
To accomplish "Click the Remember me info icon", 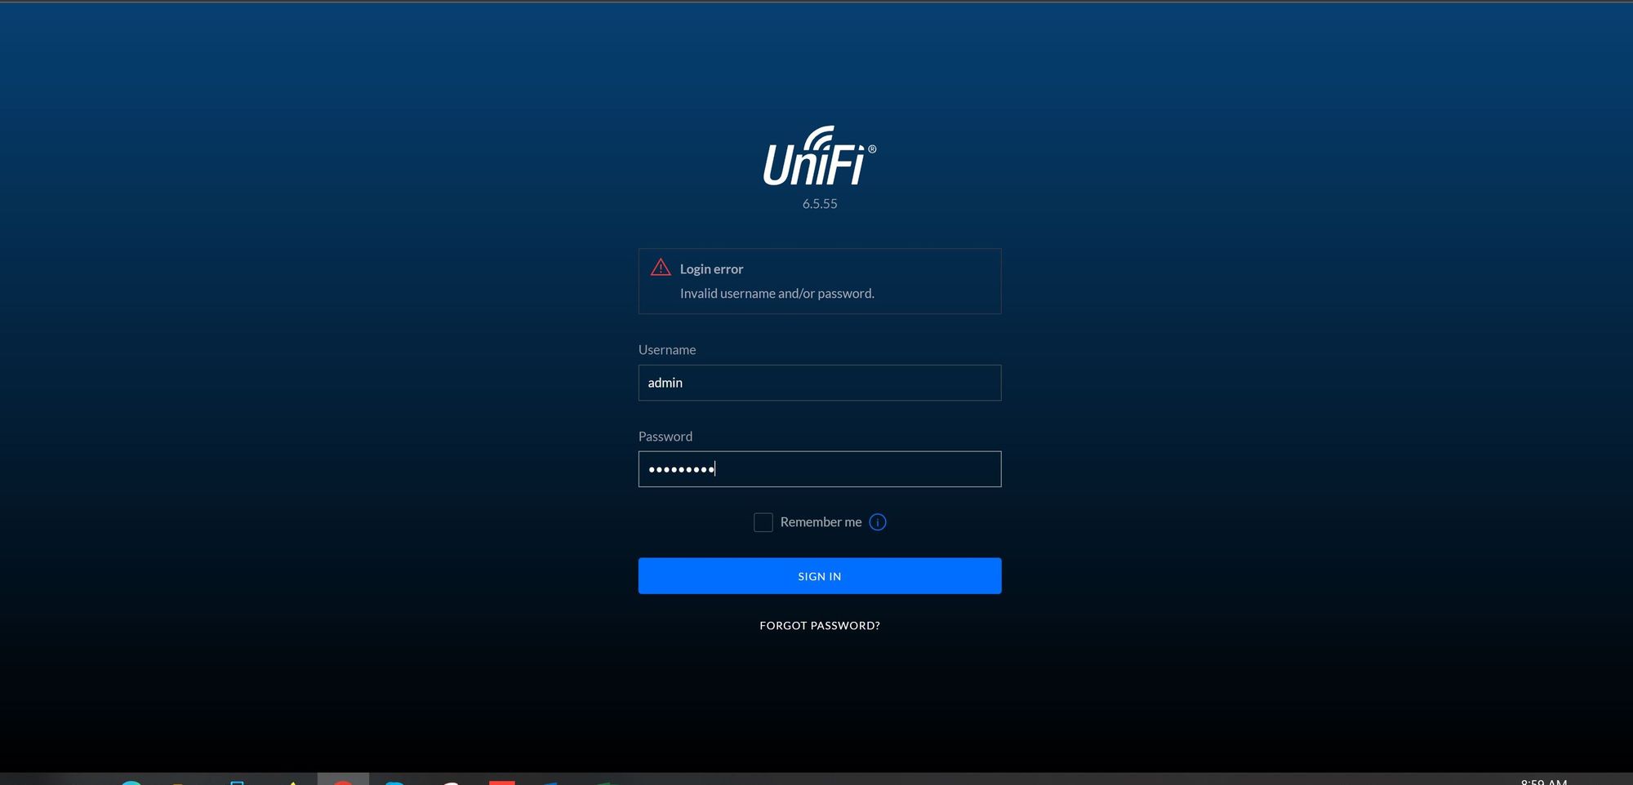I will coord(878,522).
